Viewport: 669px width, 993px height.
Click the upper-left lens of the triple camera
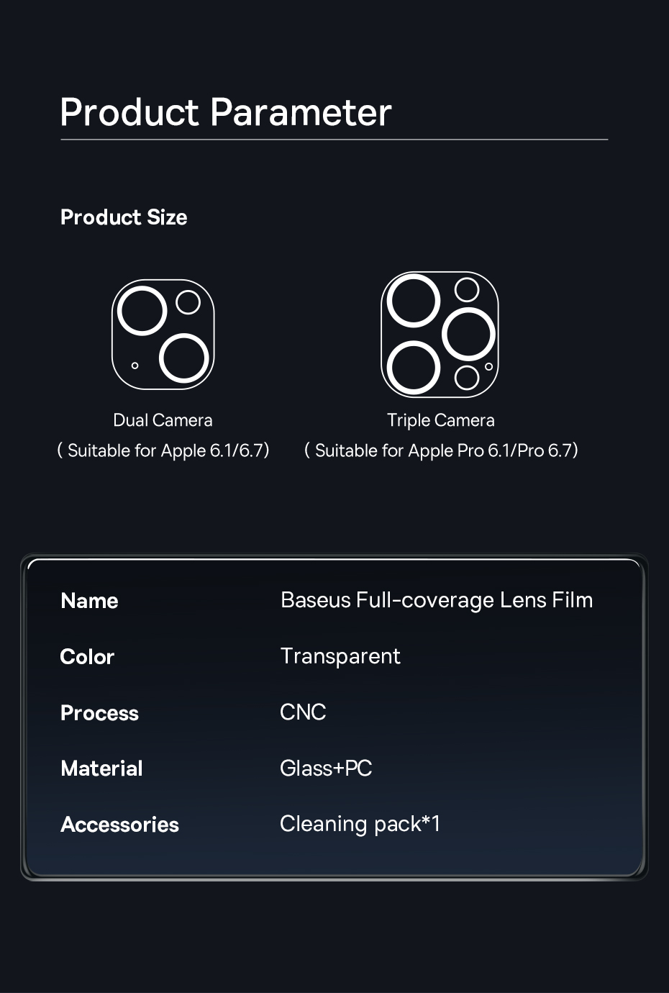pos(413,301)
